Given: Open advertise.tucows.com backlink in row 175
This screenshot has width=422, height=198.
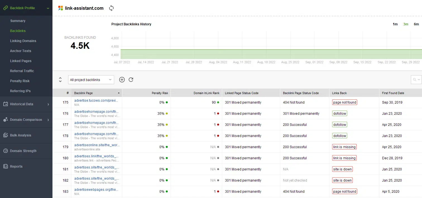Looking at the screenshot, I should click(96, 101).
